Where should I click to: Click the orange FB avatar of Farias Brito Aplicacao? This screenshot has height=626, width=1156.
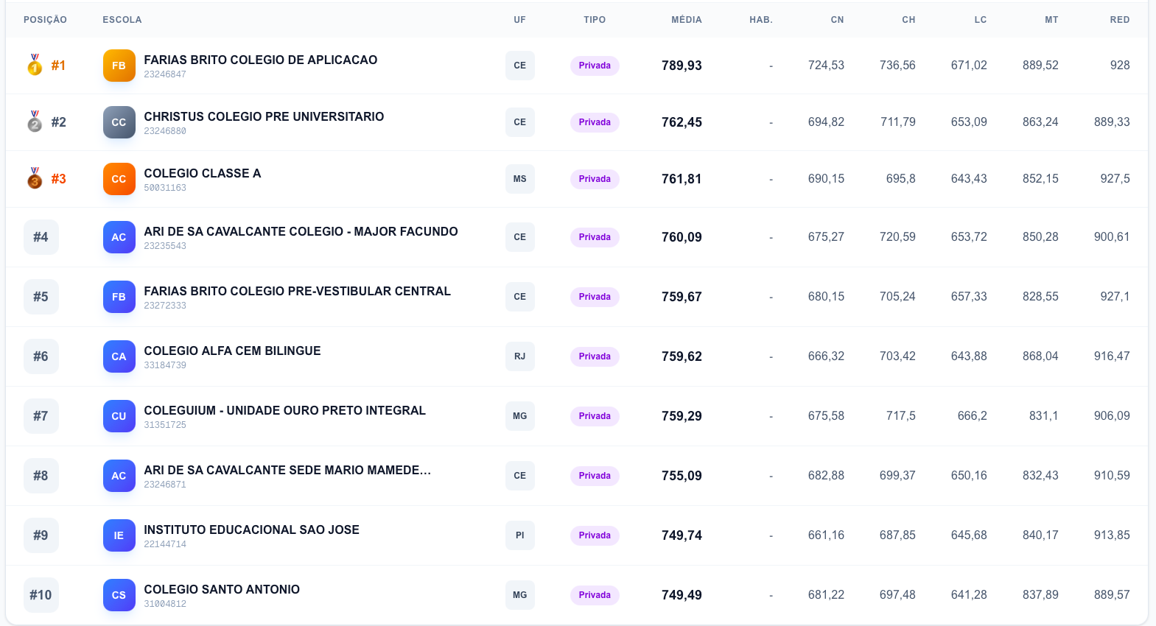(x=119, y=66)
